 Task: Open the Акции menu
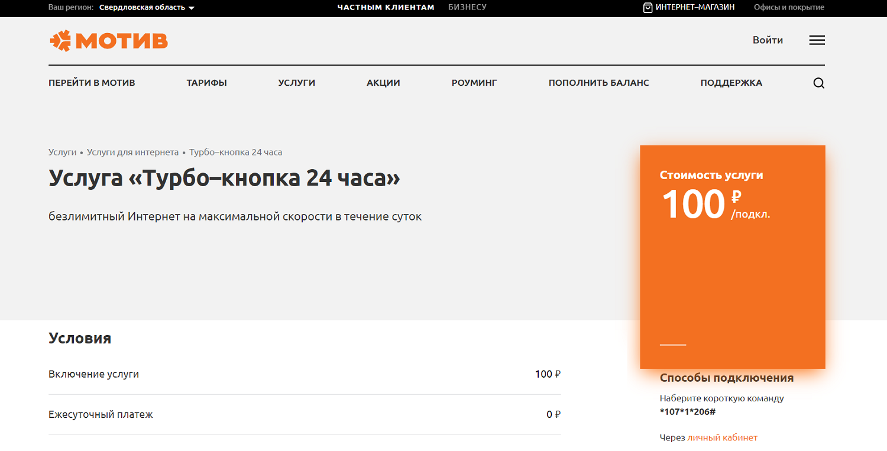click(383, 83)
